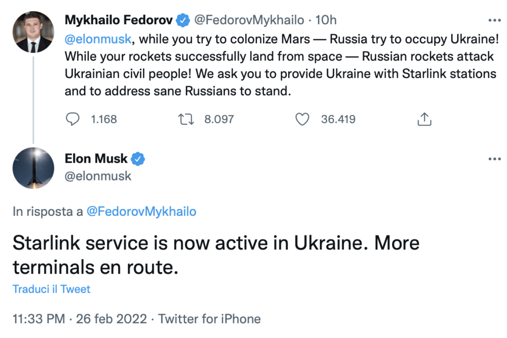This screenshot has height=338, width=507.
Task: Click Elon Musk's rocket profile picture
Action: point(33,168)
